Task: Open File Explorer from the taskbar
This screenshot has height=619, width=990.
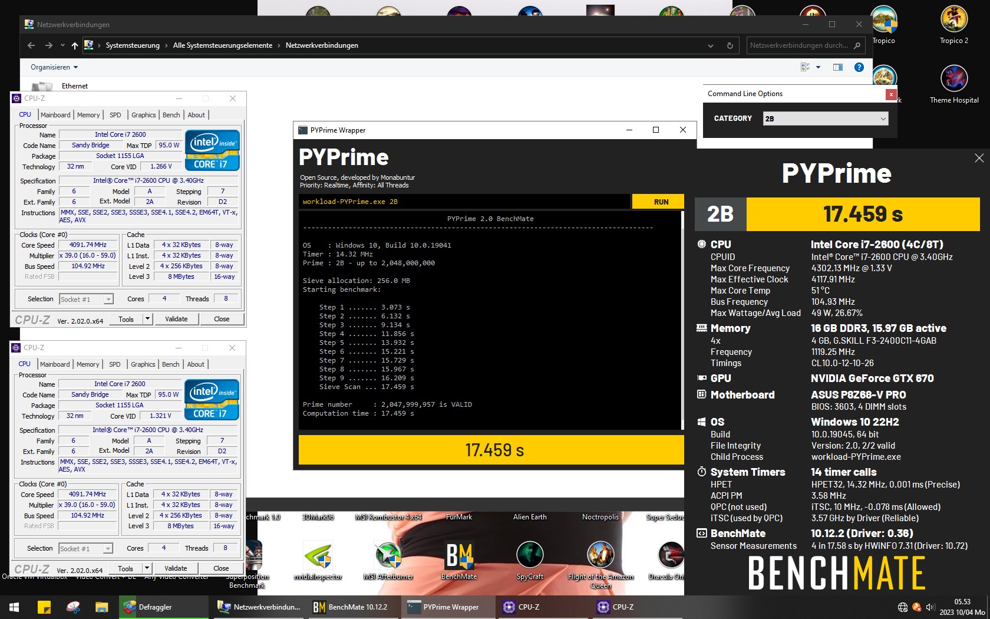Action: 101,607
